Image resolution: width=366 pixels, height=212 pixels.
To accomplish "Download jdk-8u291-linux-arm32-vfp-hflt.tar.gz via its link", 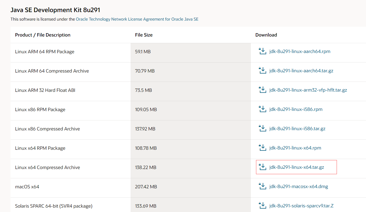I will (308, 90).
